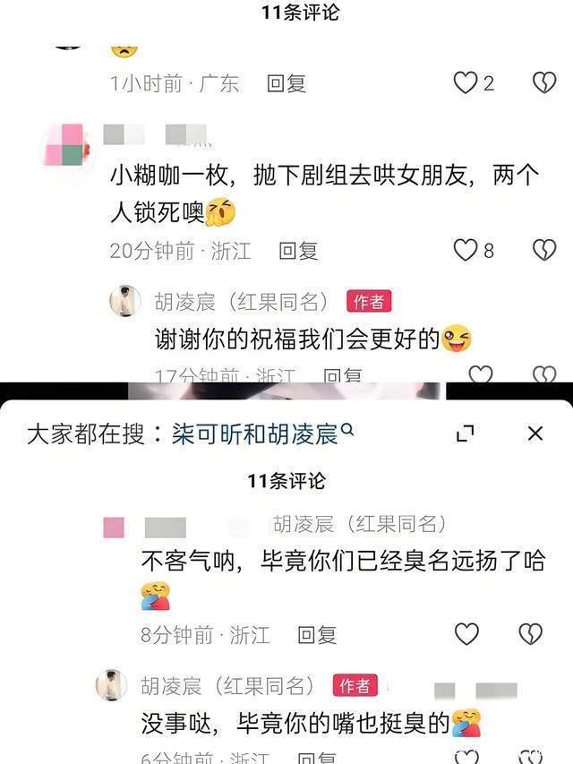Reply to the 8分钟前 浙江 comment
573x764 pixels.
click(317, 635)
